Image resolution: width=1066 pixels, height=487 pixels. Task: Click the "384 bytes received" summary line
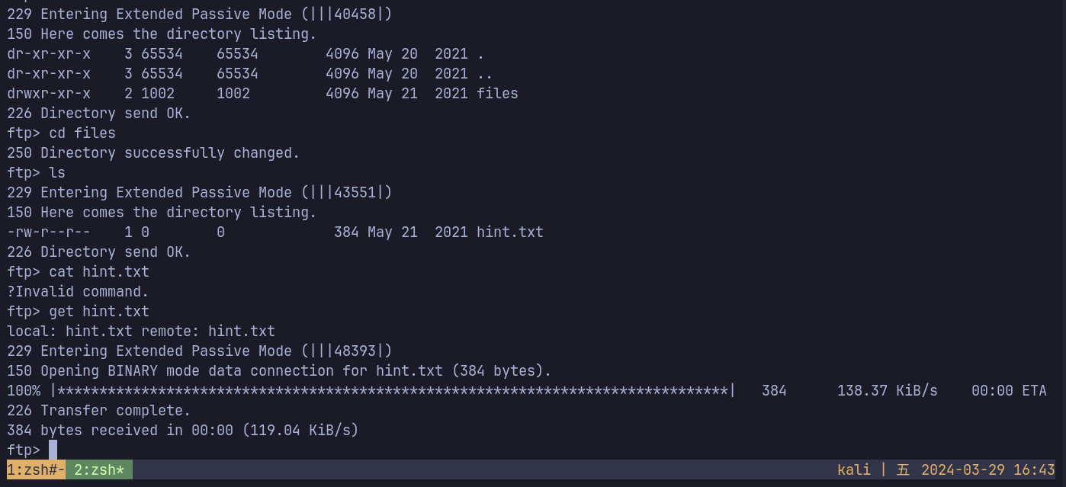point(182,431)
